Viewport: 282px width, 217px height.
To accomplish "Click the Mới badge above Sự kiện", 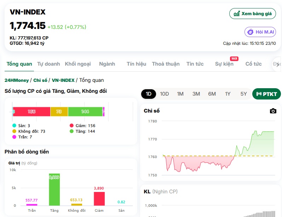I will click(x=234, y=59).
